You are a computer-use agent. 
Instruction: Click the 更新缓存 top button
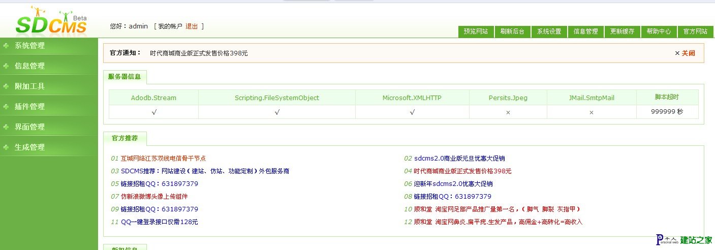coord(622,32)
